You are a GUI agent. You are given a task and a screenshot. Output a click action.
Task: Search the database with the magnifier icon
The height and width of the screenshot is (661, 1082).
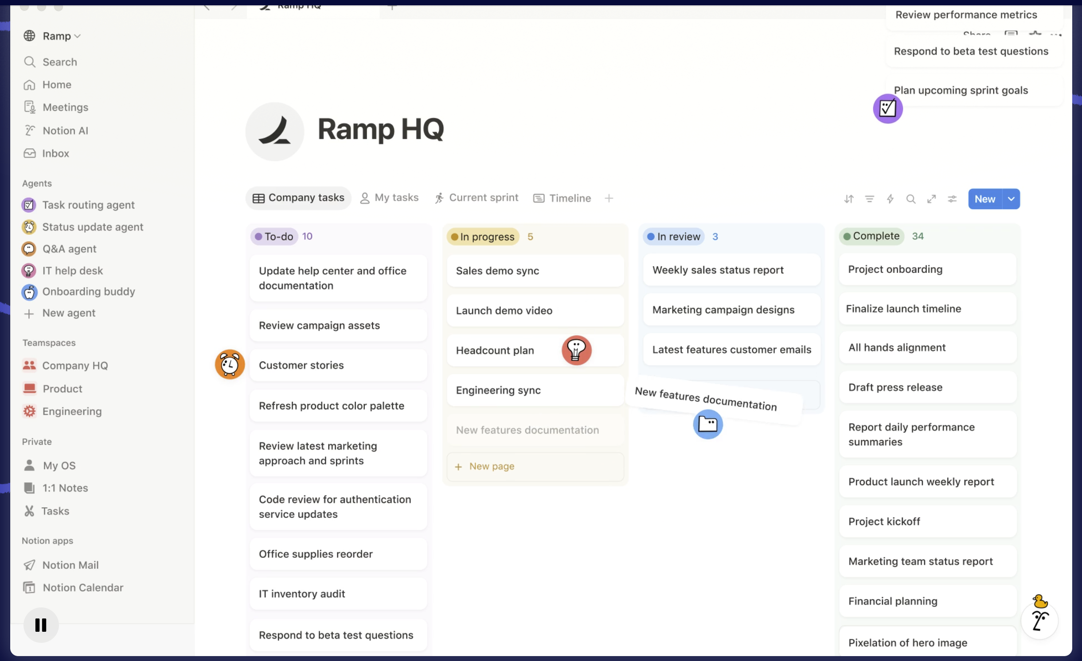click(911, 199)
